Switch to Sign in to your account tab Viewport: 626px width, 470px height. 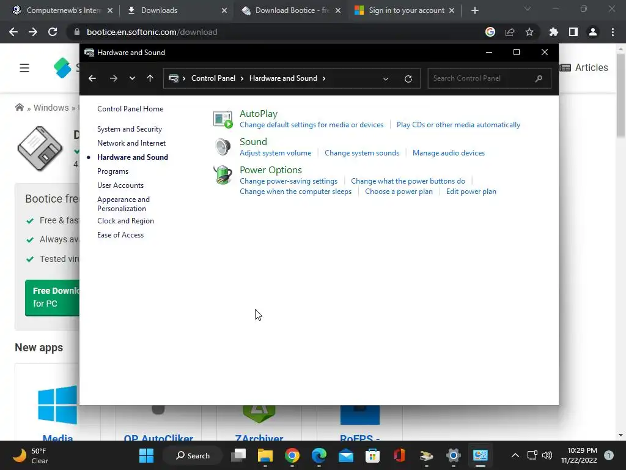click(x=403, y=10)
